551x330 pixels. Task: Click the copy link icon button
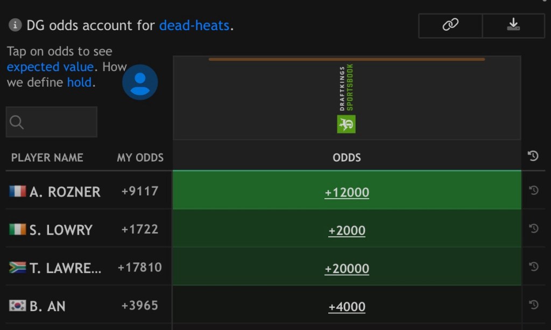(450, 25)
